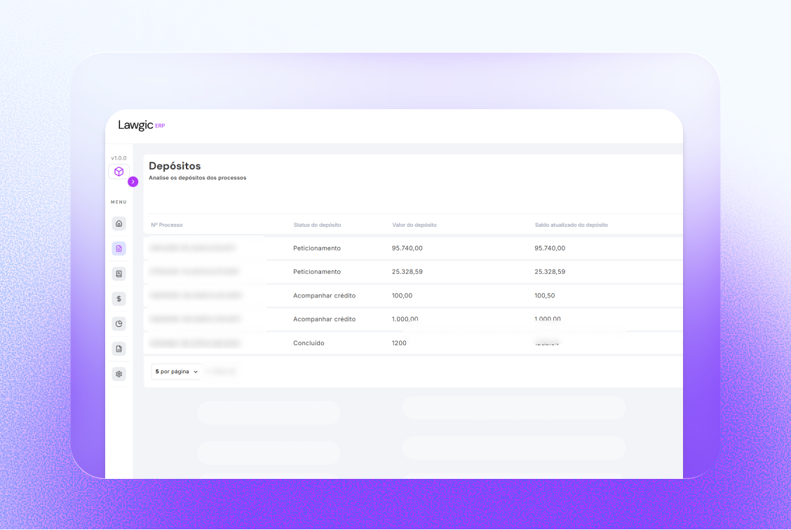Screen dimensions: 791x530
Task: Open the book icon in sidebar
Action: click(119, 274)
